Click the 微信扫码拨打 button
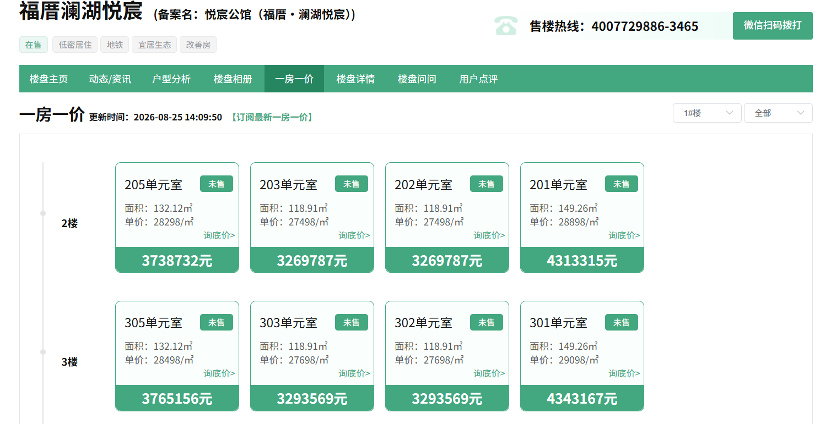The image size is (820, 424). coord(773,25)
